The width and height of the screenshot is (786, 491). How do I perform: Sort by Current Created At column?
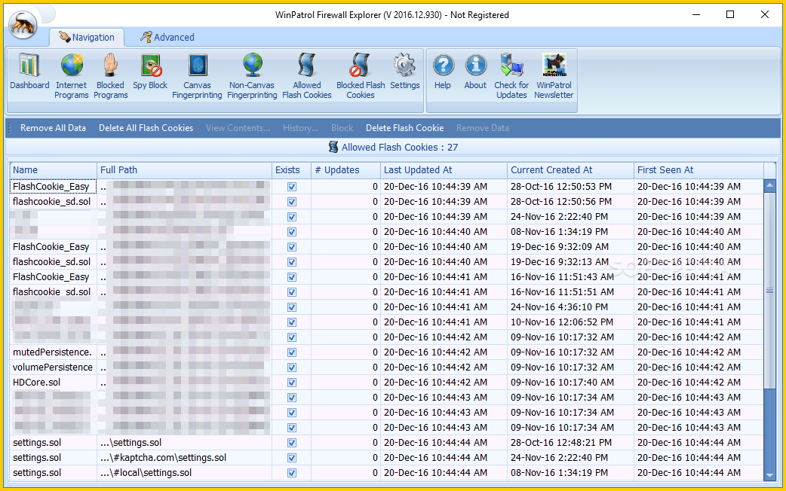click(570, 170)
